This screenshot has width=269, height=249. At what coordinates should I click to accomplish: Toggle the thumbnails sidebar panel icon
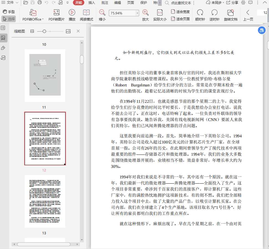(x=3, y=38)
